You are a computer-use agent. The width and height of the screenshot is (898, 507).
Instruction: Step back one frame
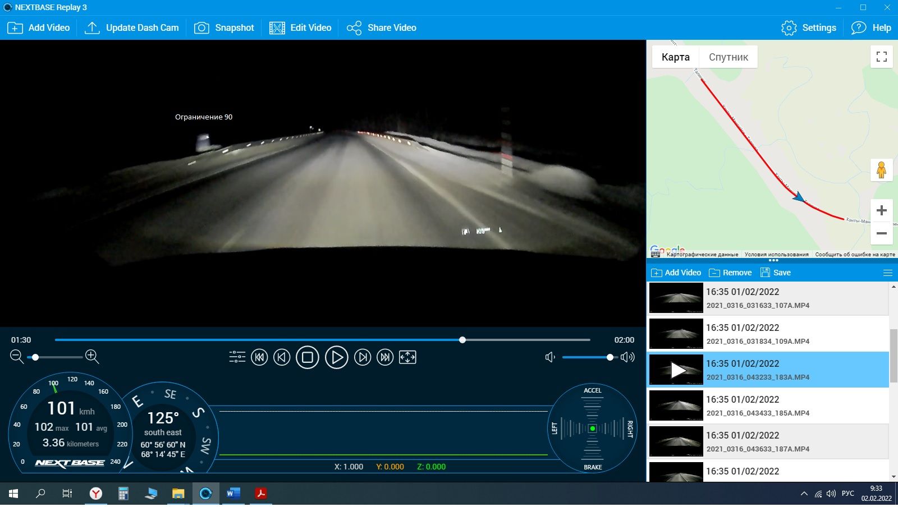(x=282, y=357)
